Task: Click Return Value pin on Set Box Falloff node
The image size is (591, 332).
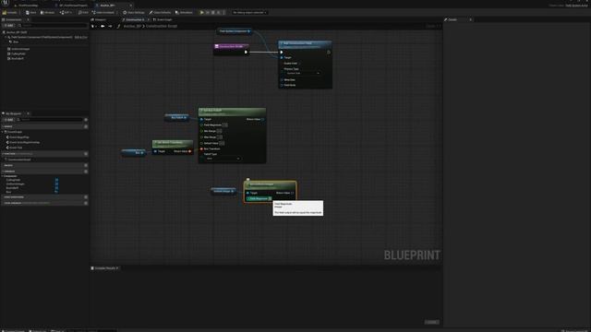Action: click(262, 119)
